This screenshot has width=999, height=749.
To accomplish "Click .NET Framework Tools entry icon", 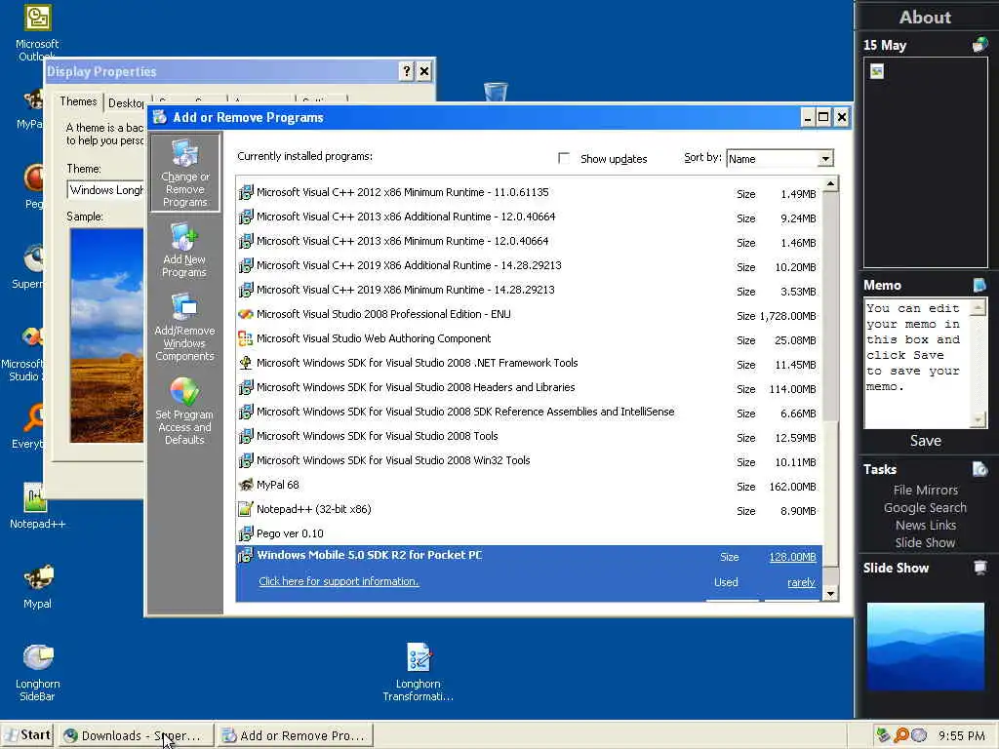I will click(245, 363).
